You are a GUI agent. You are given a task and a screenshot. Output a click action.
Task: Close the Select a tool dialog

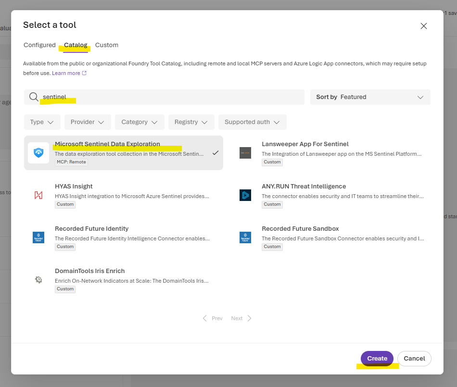click(x=423, y=26)
